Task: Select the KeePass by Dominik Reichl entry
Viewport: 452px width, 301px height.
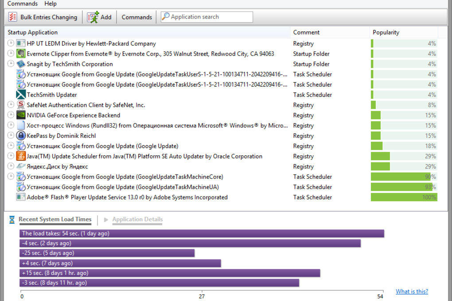Action: pos(62,135)
